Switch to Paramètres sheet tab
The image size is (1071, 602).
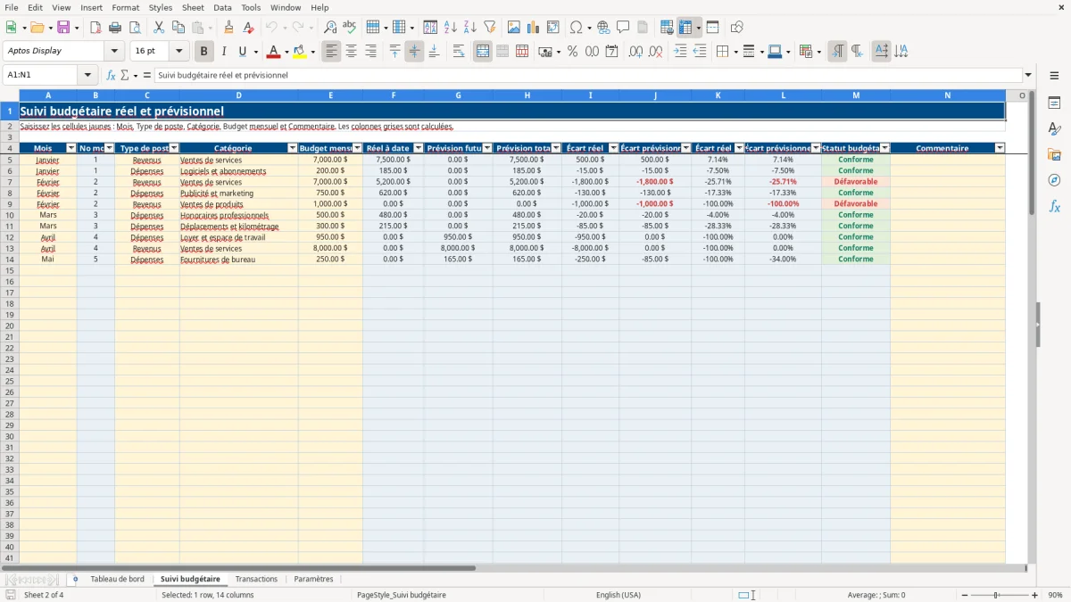point(313,580)
